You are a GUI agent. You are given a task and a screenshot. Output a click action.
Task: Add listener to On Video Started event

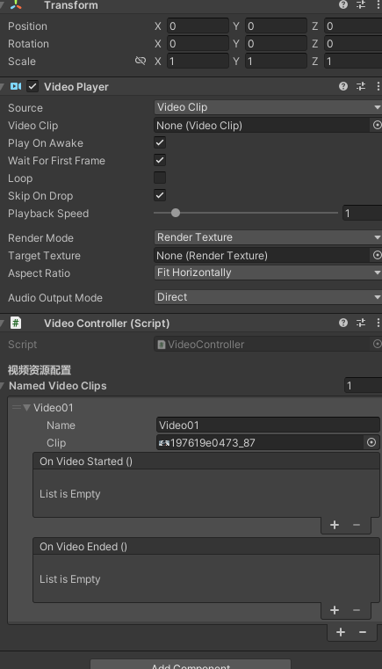click(x=335, y=525)
